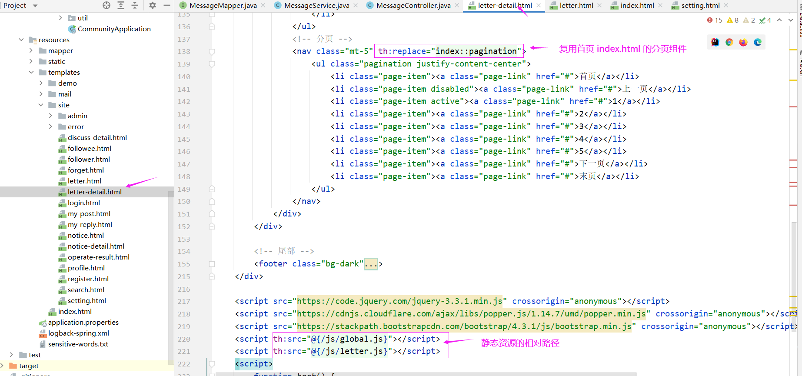
Task: Collapse nav block fold marker line 138
Action: [x=212, y=51]
